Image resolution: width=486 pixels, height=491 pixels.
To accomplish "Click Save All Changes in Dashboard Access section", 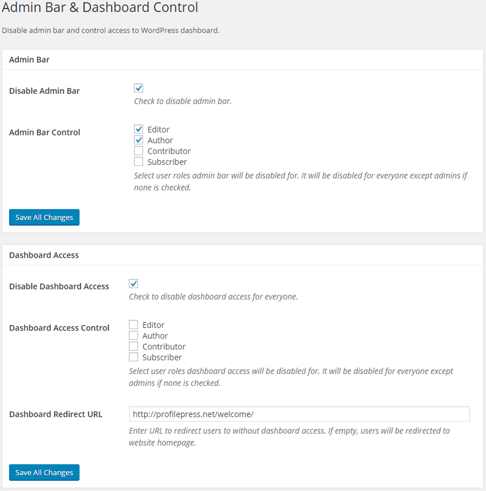I will click(x=44, y=472).
